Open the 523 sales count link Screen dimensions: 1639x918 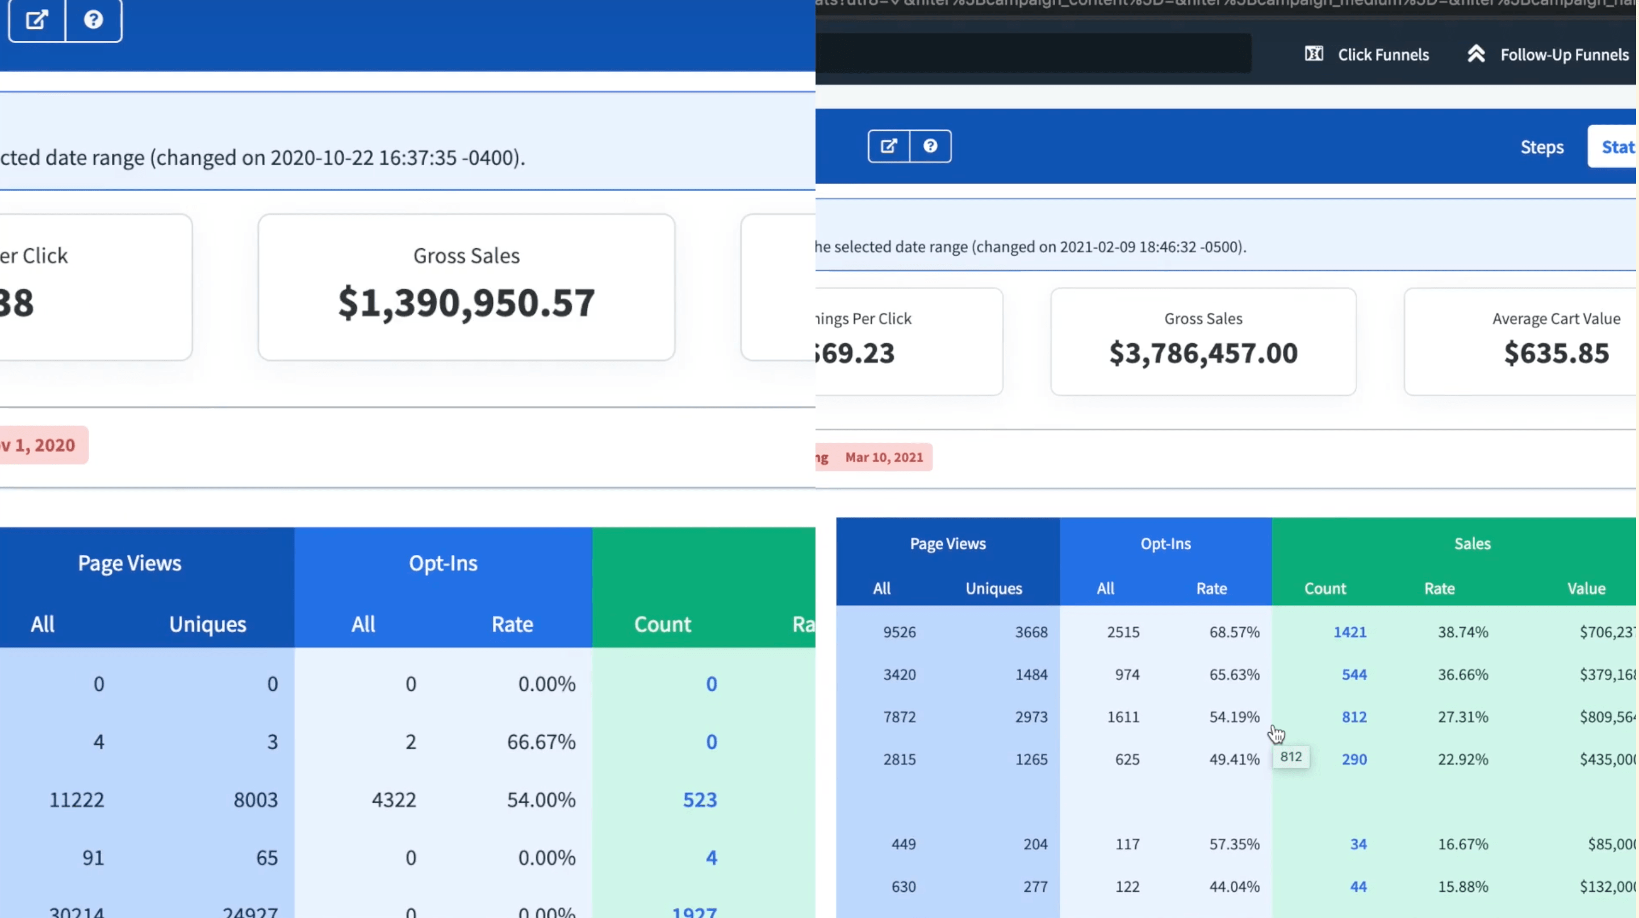tap(699, 800)
